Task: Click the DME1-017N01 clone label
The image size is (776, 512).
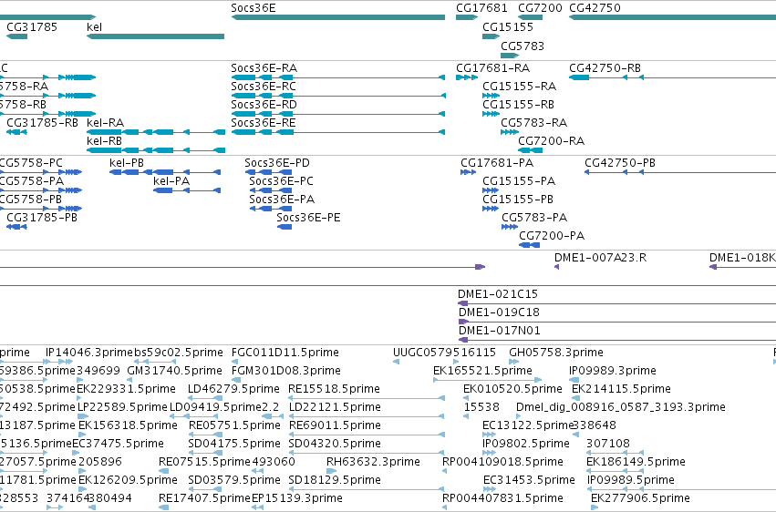Action: click(x=500, y=331)
